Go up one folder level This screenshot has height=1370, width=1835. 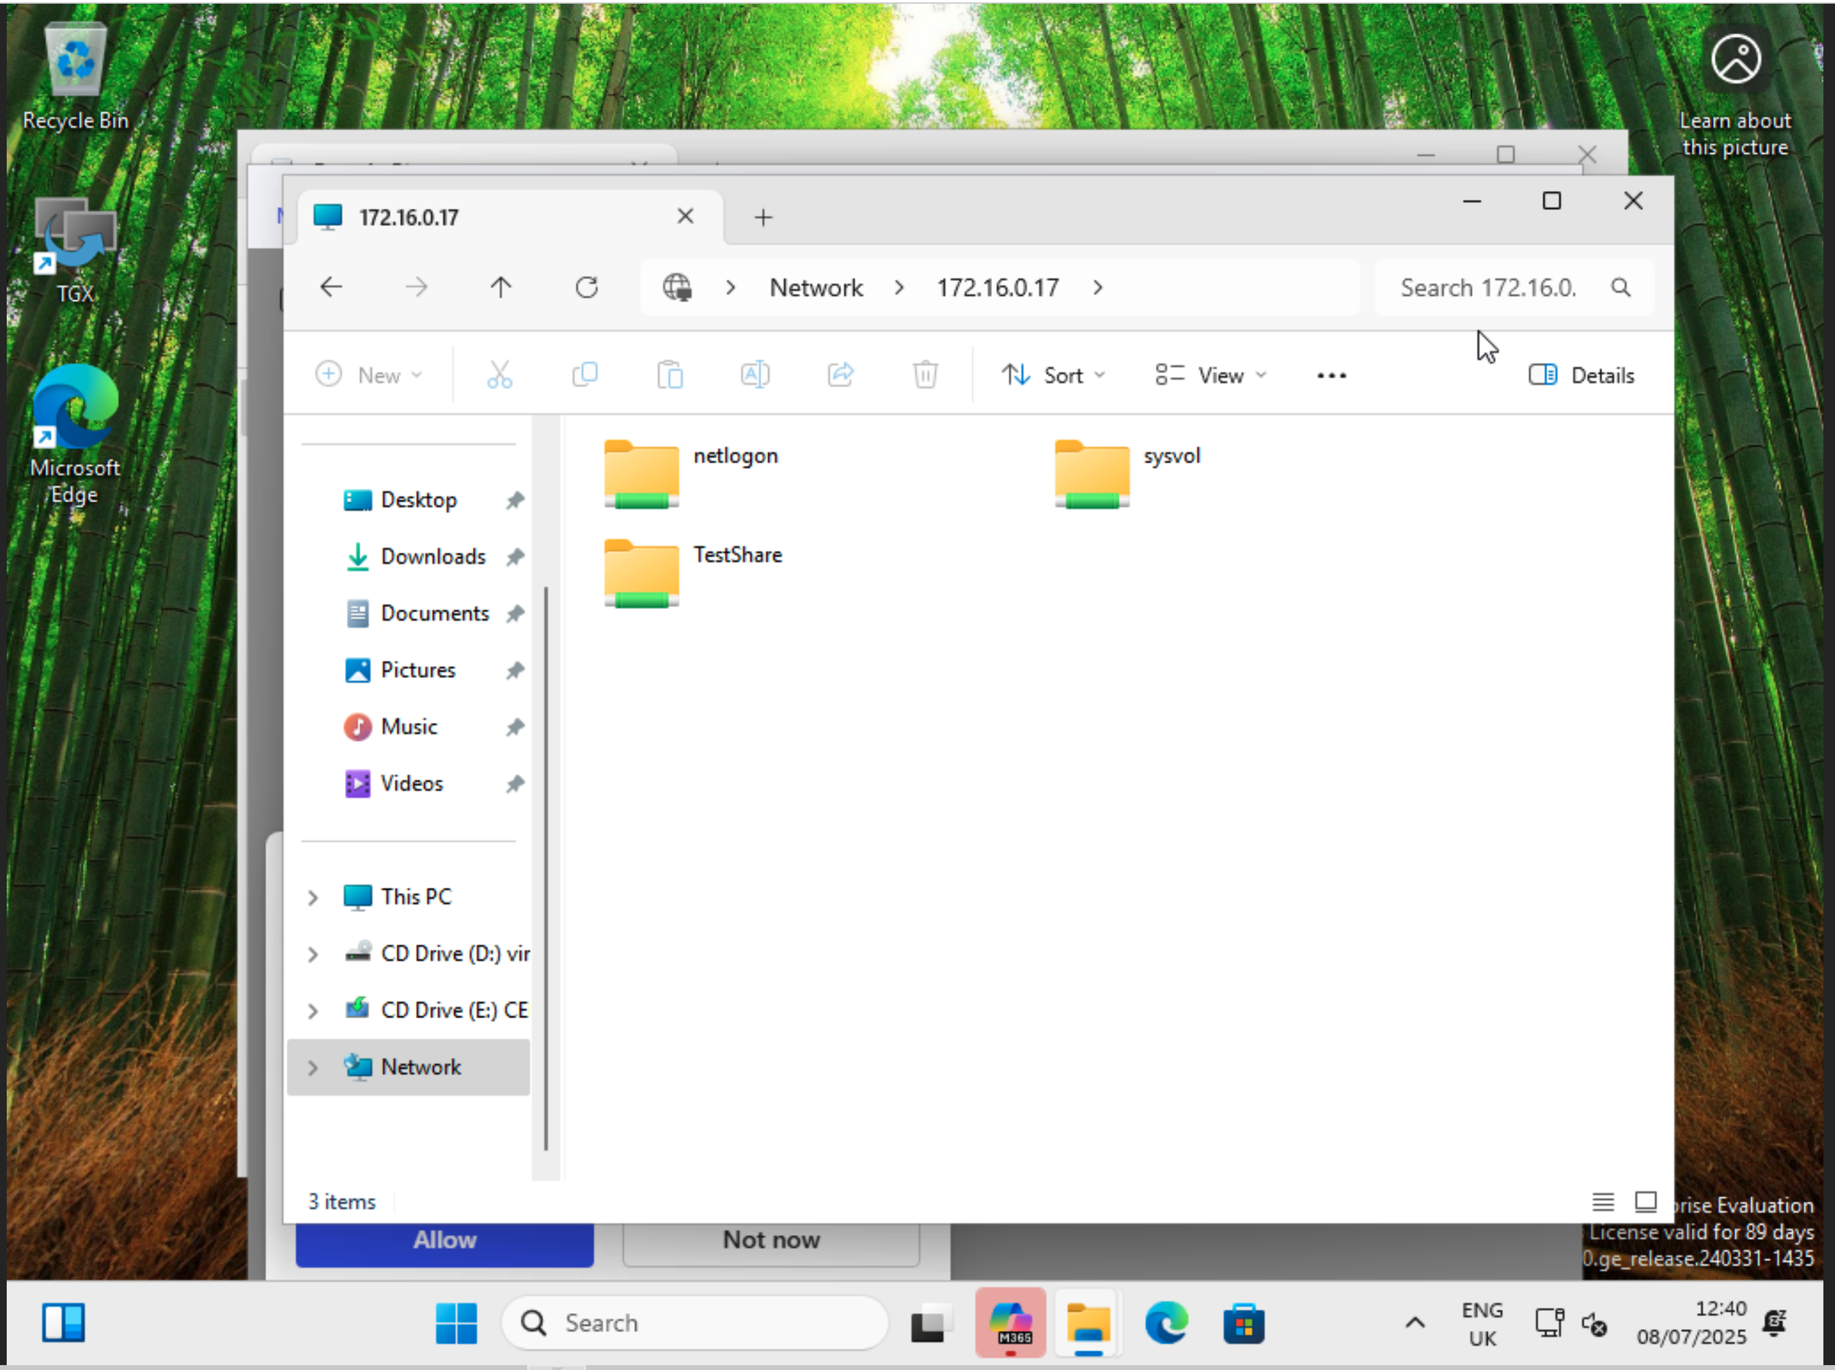[500, 288]
